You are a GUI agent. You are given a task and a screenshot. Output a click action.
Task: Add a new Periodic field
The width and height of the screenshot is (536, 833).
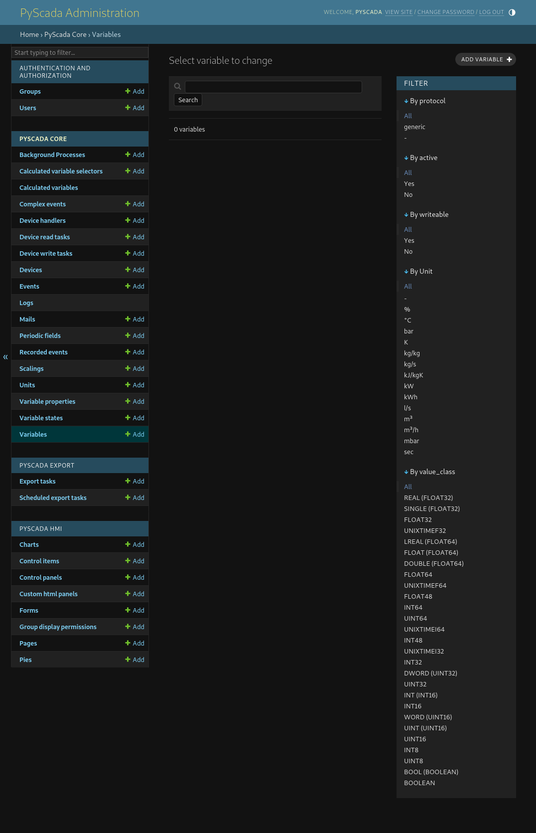click(x=134, y=335)
